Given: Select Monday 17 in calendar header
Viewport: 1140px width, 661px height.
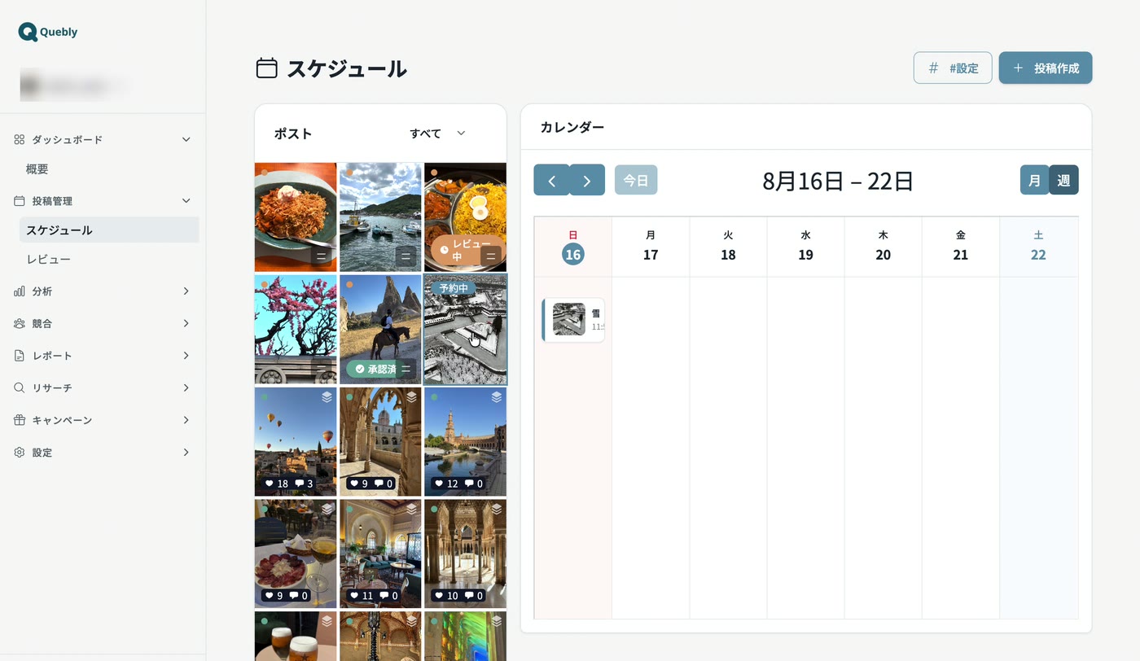Looking at the screenshot, I should 651,247.
